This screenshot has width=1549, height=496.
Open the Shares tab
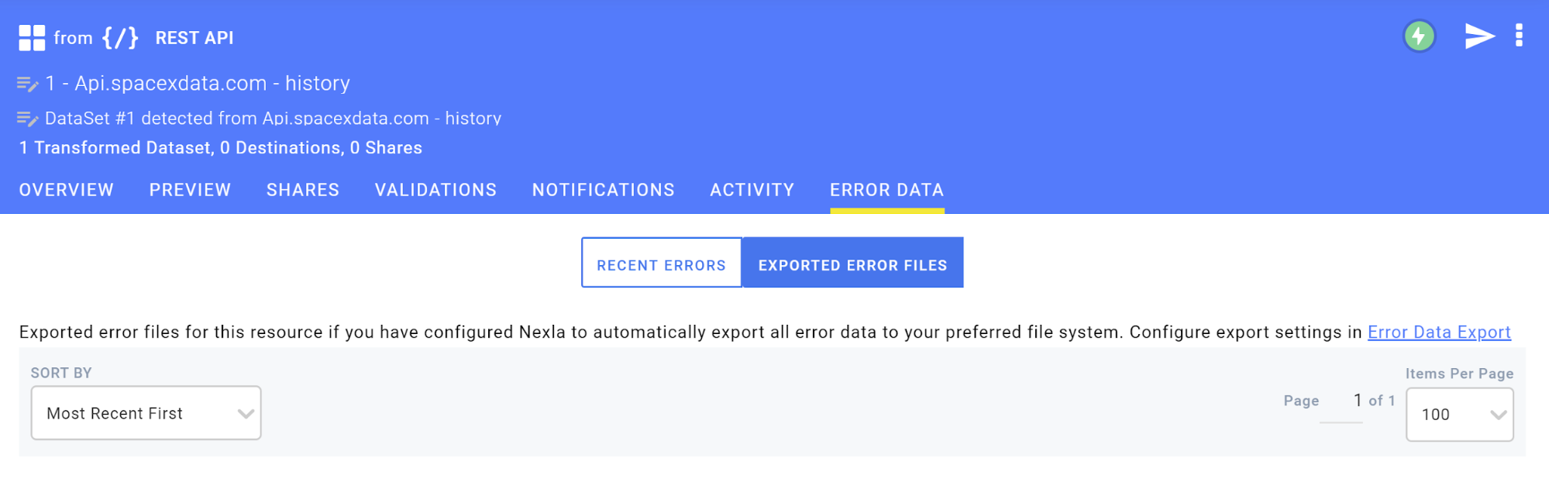(x=303, y=190)
